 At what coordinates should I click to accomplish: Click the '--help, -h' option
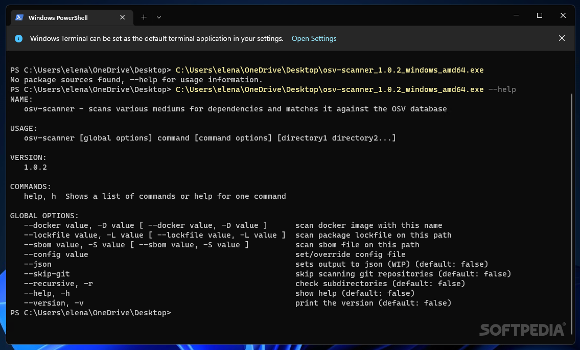[47, 293]
